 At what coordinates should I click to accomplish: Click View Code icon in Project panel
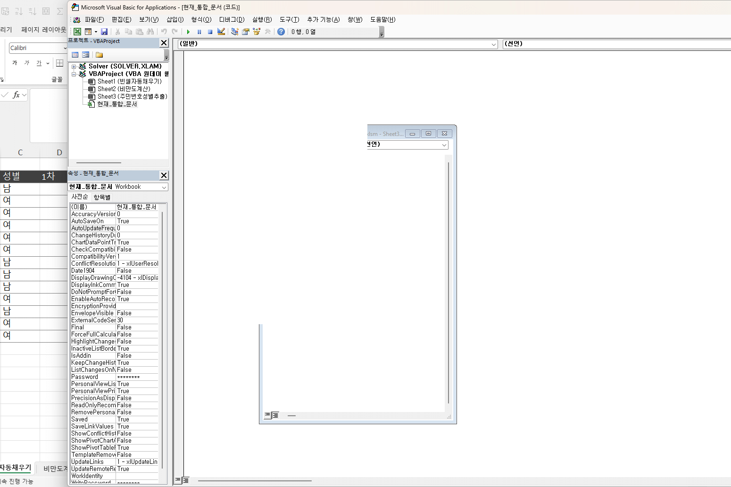pyautogui.click(x=75, y=55)
